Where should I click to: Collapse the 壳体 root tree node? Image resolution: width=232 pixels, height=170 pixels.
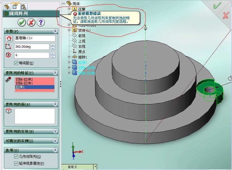[63, 3]
